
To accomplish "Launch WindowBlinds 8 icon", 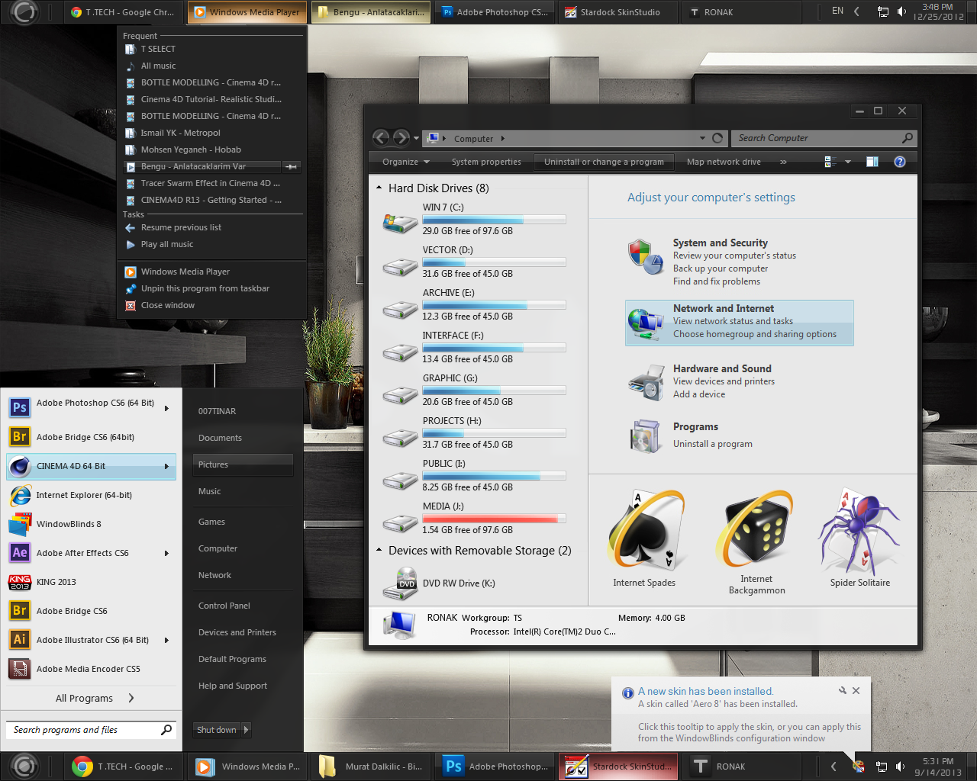I will tap(20, 524).
